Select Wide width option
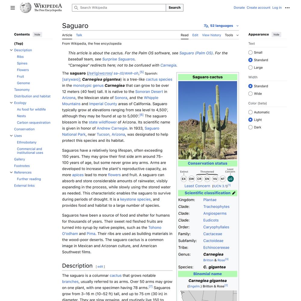This screenshot has height=301, width=301. click(x=250, y=94)
